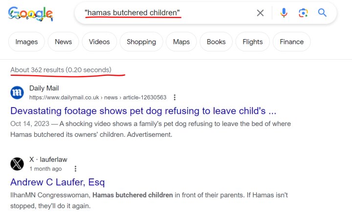The image size is (352, 214).
Task: Open more options for lauferlaw result
Action: (x=75, y=169)
